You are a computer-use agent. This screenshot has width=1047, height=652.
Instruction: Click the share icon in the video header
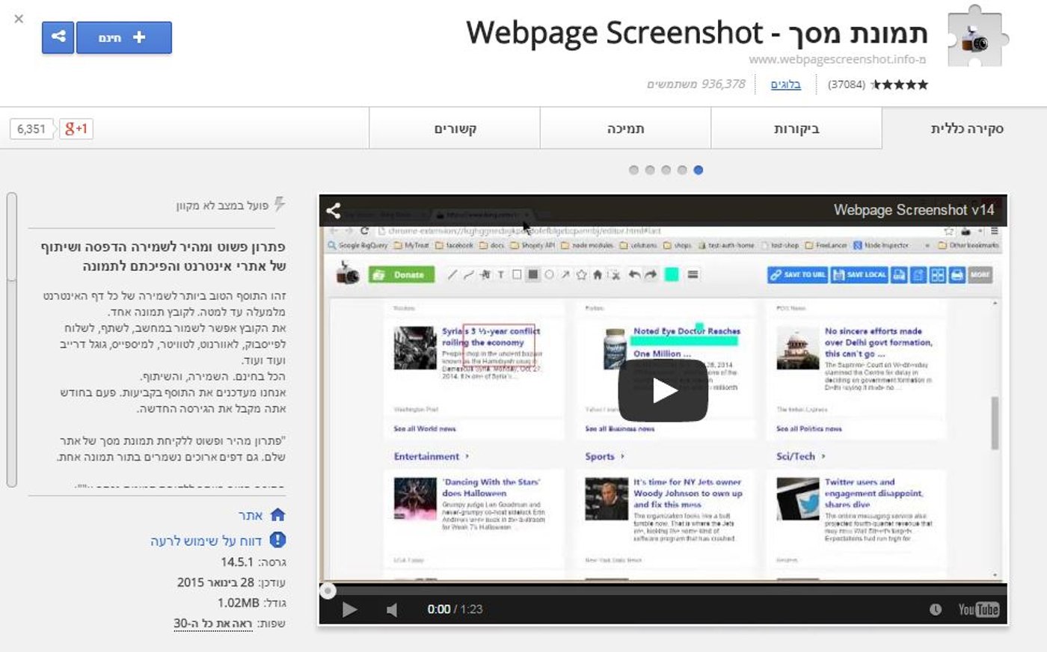point(334,211)
